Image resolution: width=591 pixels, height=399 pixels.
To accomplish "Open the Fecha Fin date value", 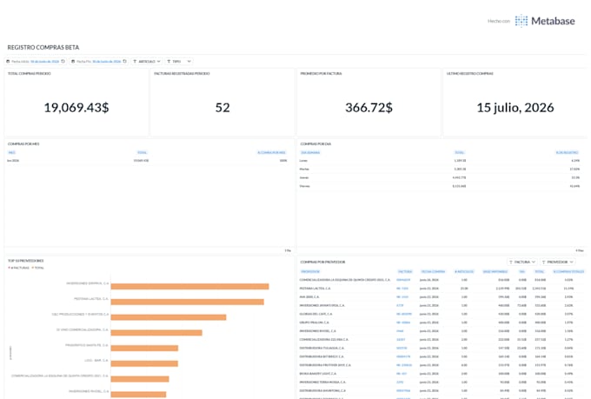I will [107, 62].
